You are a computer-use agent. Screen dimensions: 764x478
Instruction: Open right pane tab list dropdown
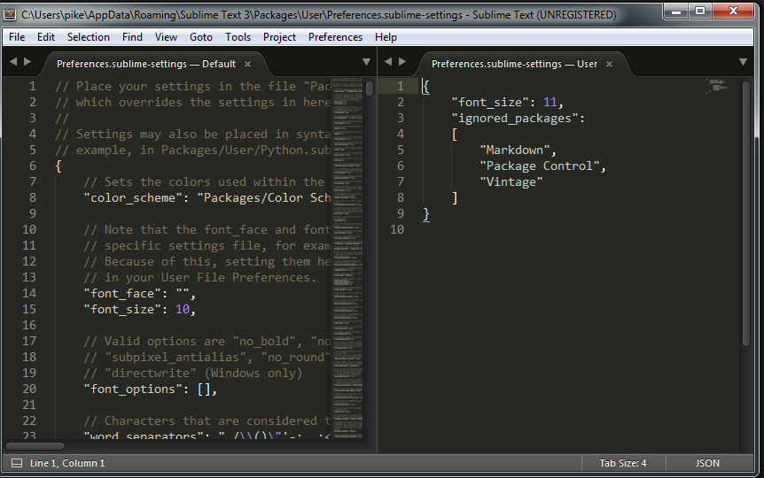tap(743, 62)
